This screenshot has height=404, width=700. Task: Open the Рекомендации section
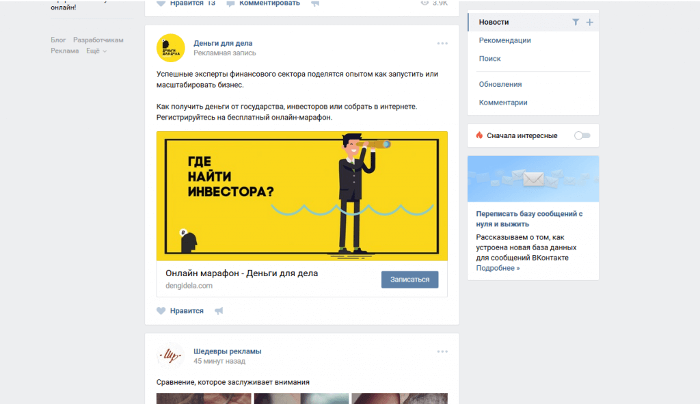point(505,40)
